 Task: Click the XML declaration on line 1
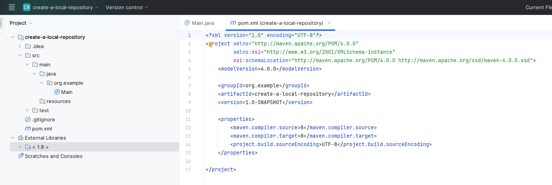[x=264, y=35]
